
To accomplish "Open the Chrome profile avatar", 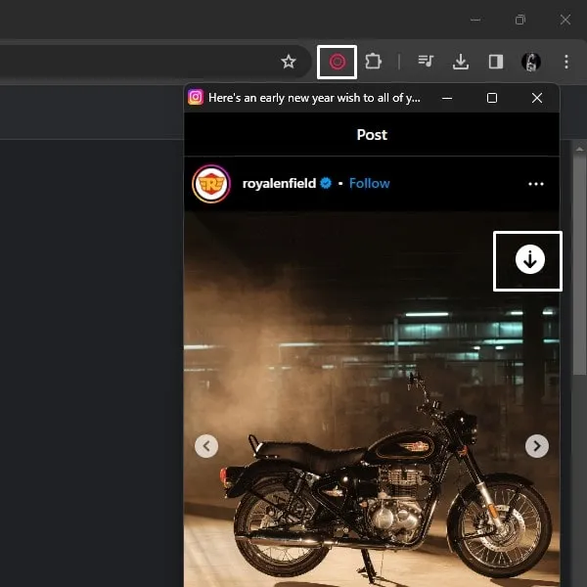I will click(x=531, y=62).
